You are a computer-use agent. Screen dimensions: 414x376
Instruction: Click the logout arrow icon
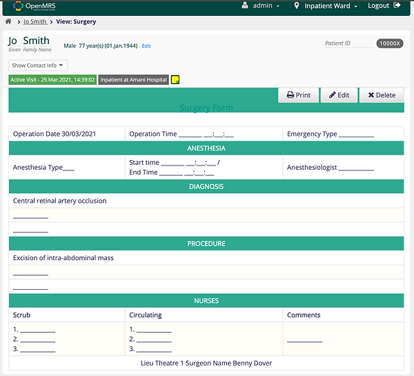tap(397, 6)
